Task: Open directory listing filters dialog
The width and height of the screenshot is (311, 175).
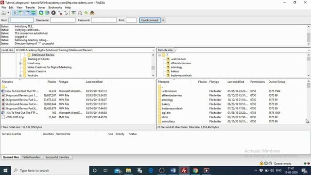Action: [x=73, y=13]
